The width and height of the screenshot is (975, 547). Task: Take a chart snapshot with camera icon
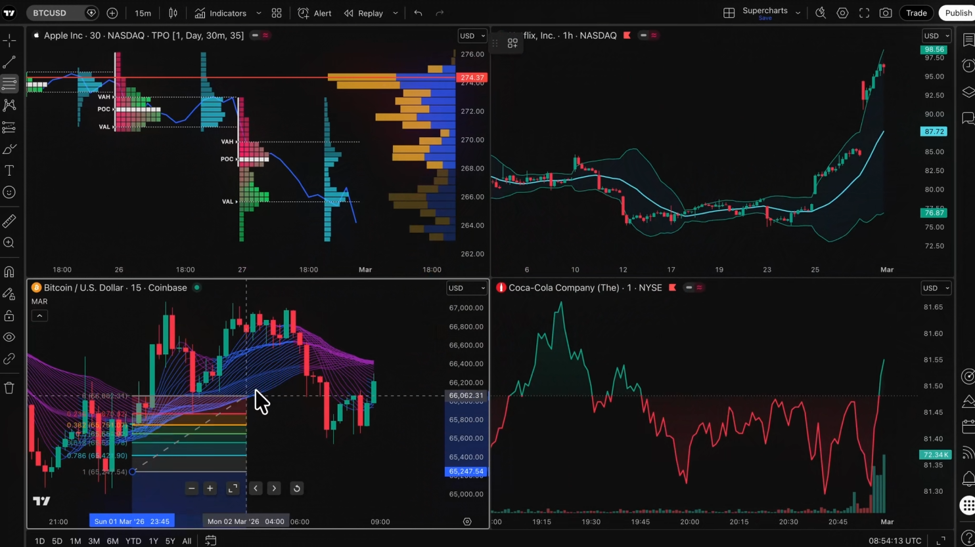[886, 13]
